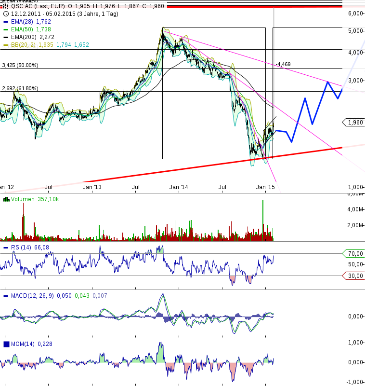Image resolution: width=365 pixels, height=386 pixels.
Task: Click the date range 12.12.2011 - 05.02.2015 text
Action: pos(65,14)
